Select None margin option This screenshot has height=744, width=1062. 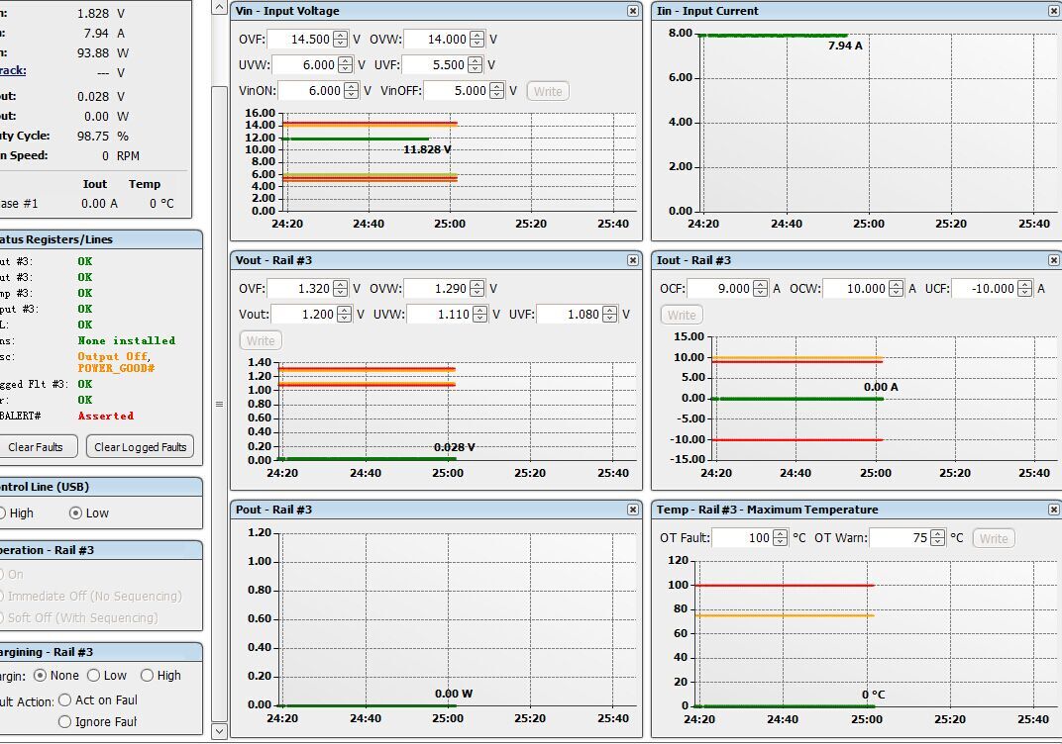[56, 676]
